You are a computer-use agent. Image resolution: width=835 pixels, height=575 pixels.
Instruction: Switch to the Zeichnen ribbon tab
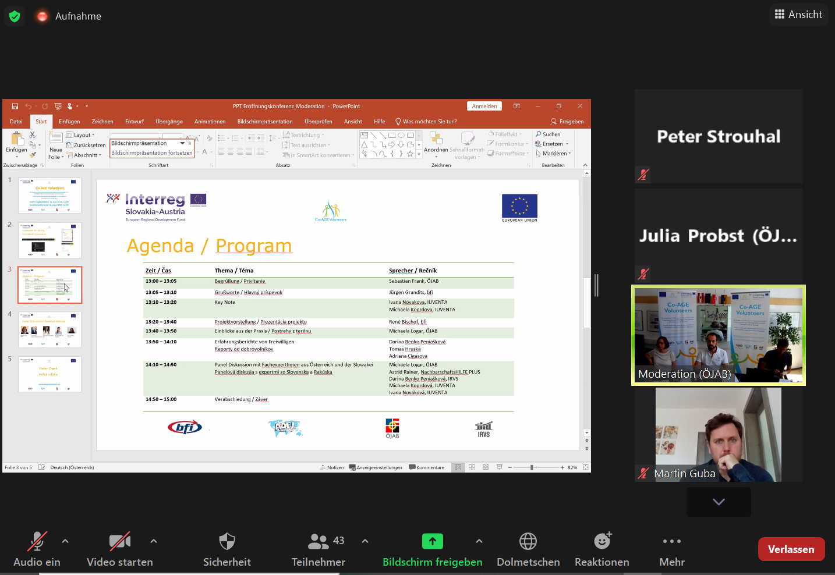102,122
